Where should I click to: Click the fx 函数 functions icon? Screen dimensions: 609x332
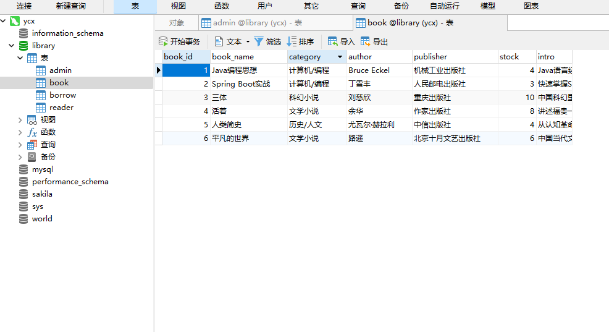point(32,132)
